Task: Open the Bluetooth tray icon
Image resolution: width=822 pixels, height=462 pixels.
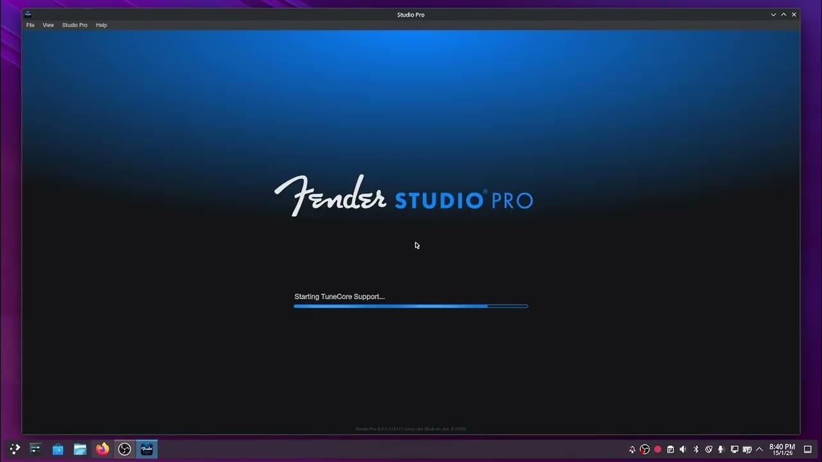Action: 695,449
